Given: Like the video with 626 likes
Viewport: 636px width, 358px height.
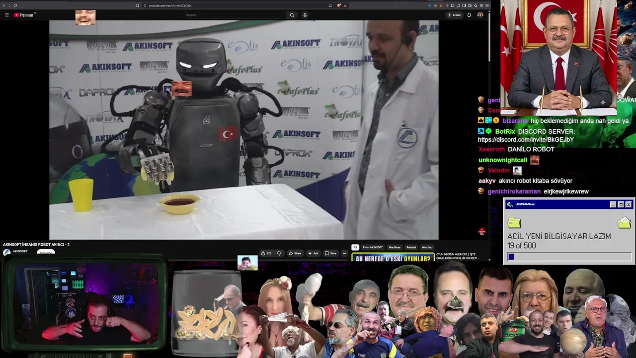Looking at the screenshot, I should (x=266, y=253).
